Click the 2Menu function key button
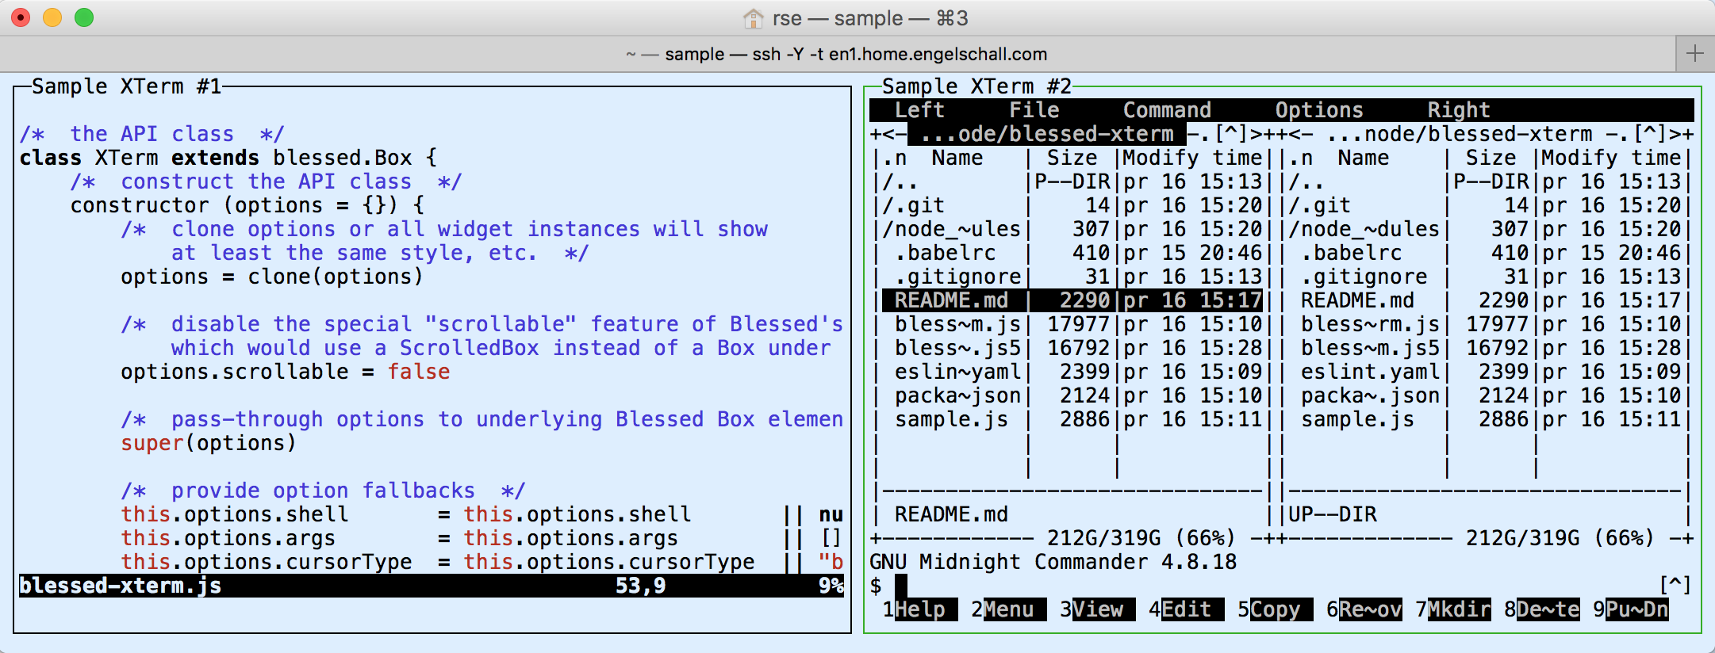 (1008, 609)
